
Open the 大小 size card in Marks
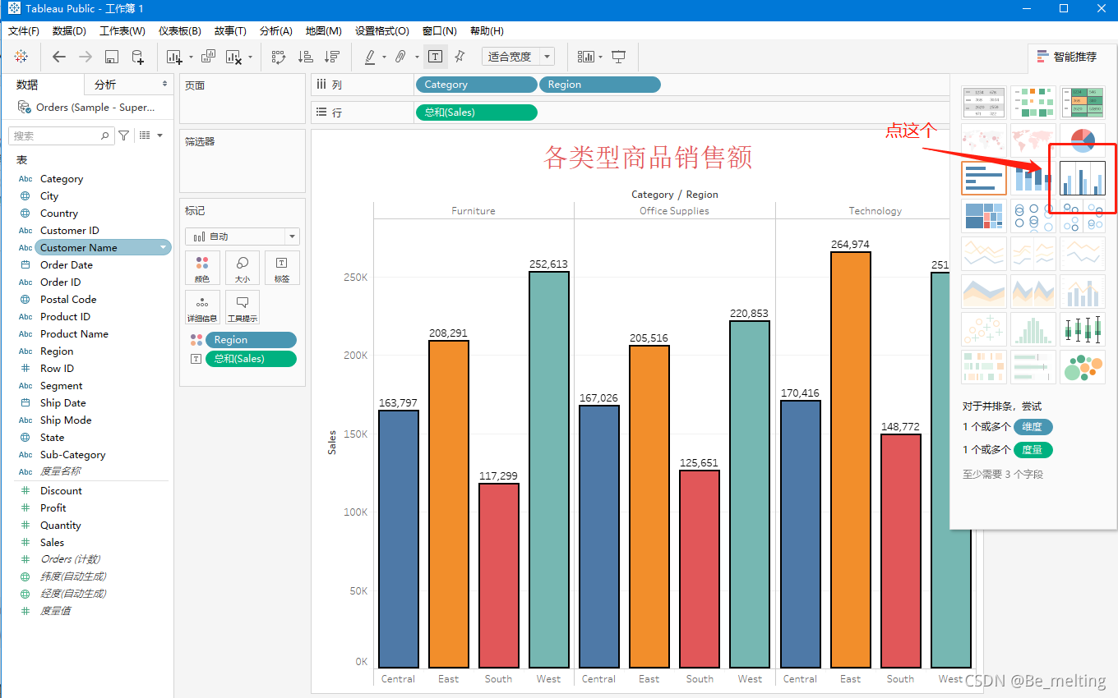point(243,269)
